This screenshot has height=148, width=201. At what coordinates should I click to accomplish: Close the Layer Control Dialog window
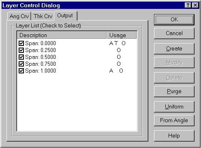[195, 5]
